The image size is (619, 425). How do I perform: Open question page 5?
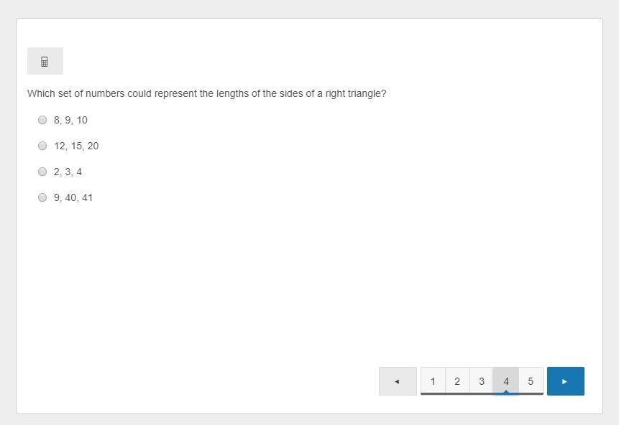pyautogui.click(x=531, y=381)
